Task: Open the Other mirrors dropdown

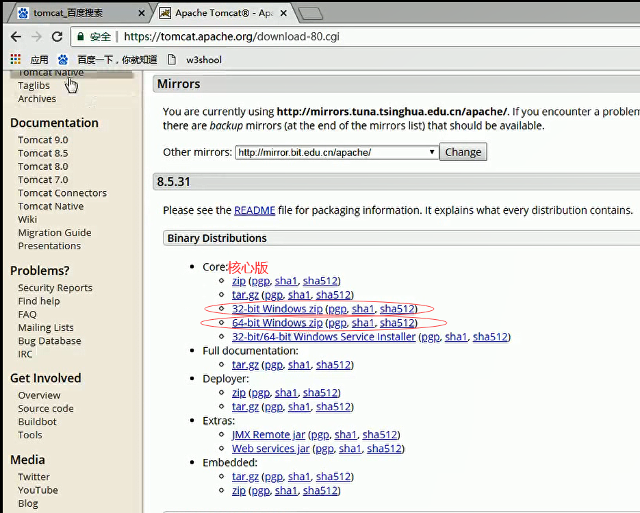Action: [x=336, y=152]
